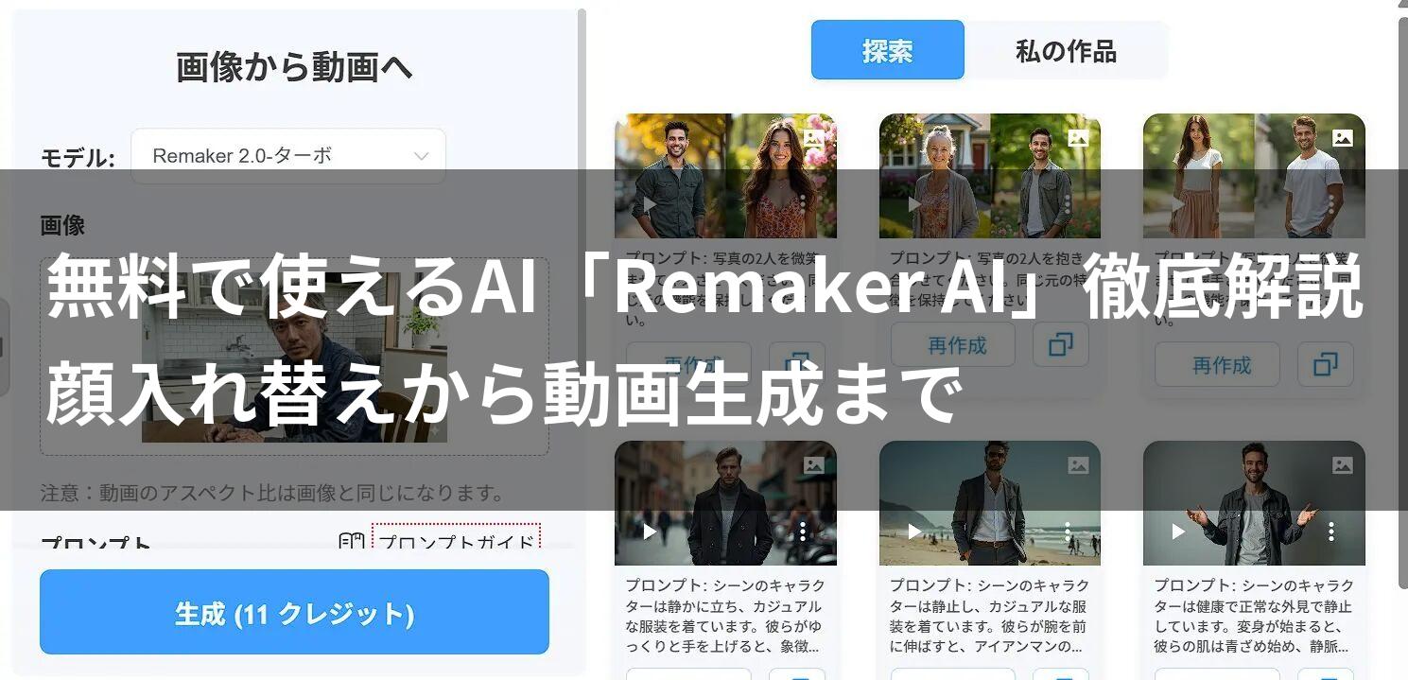Play the gesturing man in denim video
The width and height of the screenshot is (1408, 680).
pyautogui.click(x=1178, y=532)
